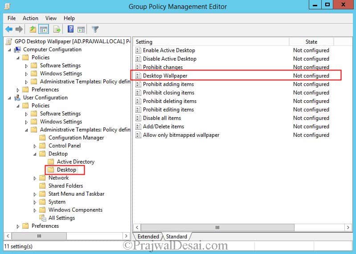Collapse the User Configuration node
The width and height of the screenshot is (356, 254).
tap(9, 98)
